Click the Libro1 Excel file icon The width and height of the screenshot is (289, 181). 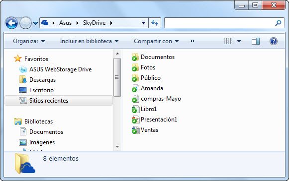pos(135,109)
